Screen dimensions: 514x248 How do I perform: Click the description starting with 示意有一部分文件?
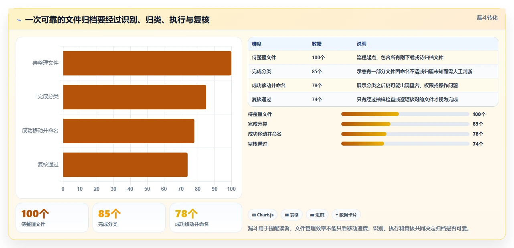click(415, 72)
